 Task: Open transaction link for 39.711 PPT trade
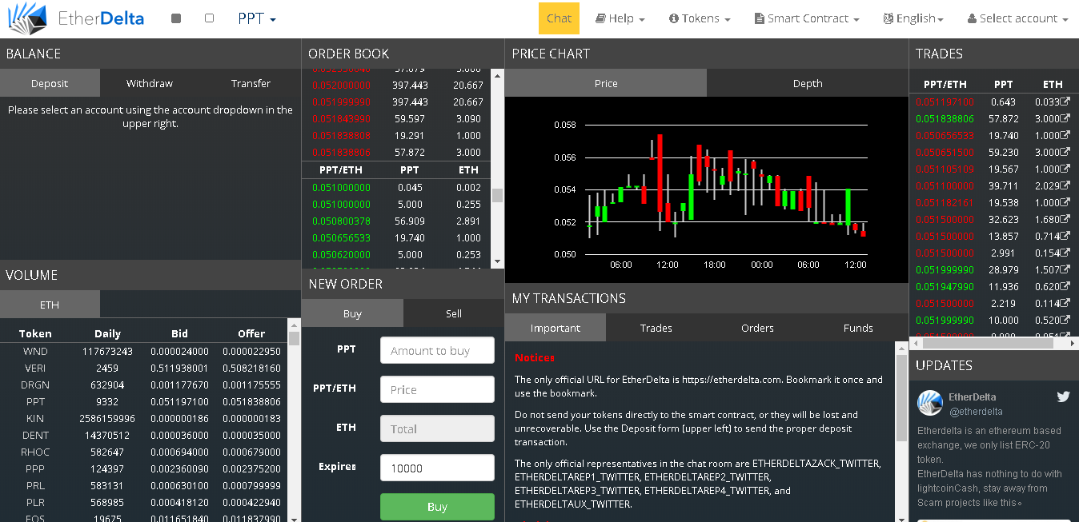point(1065,185)
